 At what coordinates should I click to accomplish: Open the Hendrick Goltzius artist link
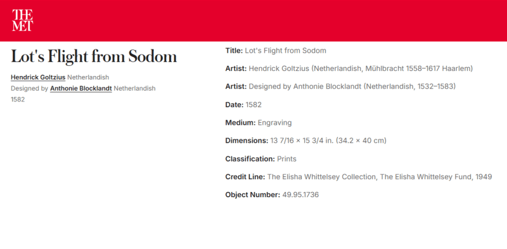pyautogui.click(x=38, y=77)
